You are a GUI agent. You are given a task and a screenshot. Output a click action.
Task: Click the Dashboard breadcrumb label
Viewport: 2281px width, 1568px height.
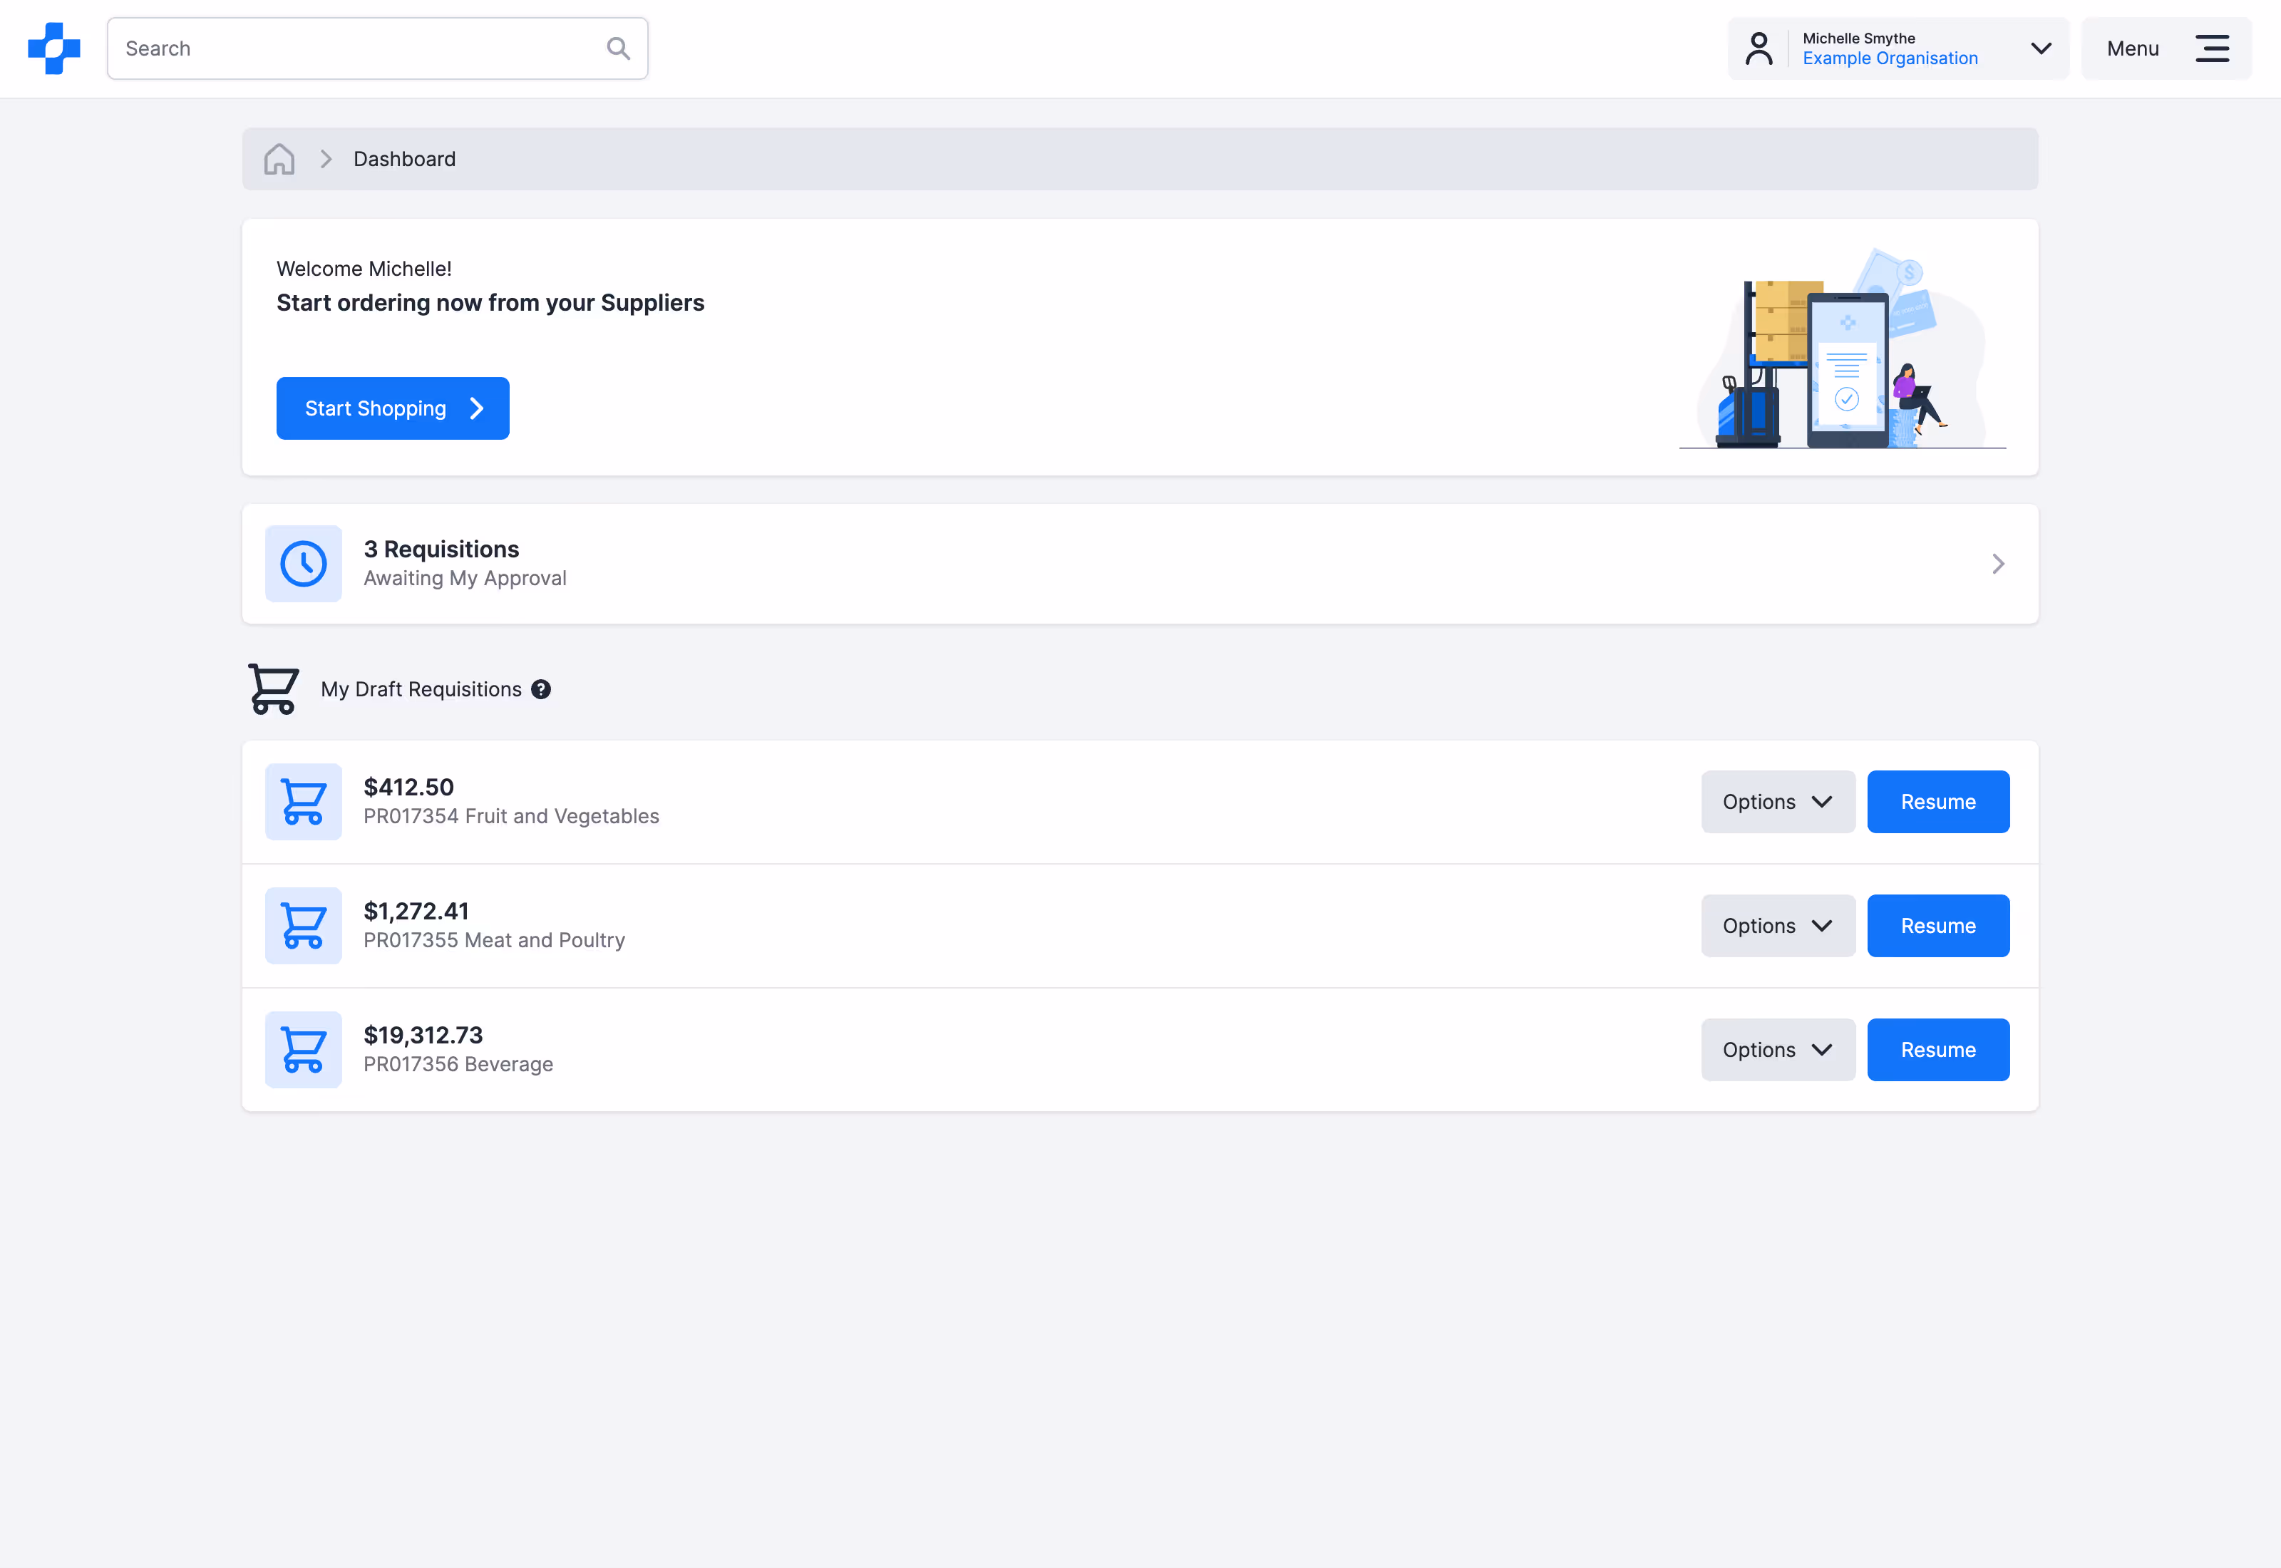[403, 159]
